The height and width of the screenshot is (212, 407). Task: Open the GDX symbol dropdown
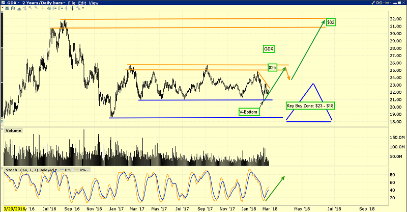(x=18, y=3)
